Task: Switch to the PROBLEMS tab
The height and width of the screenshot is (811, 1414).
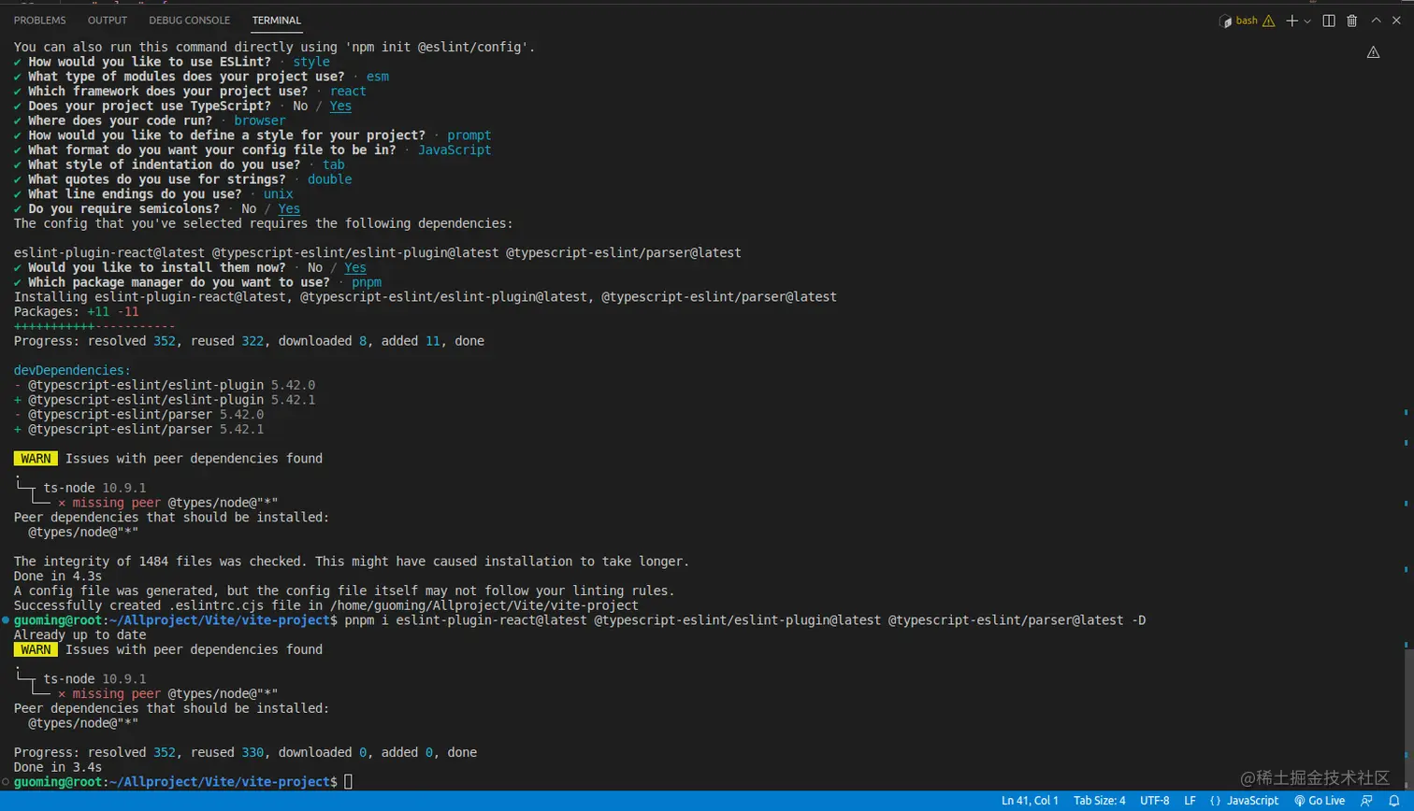Action: 40,21
